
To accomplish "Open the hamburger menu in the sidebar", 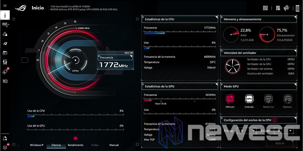I will (x=5, y=6).
